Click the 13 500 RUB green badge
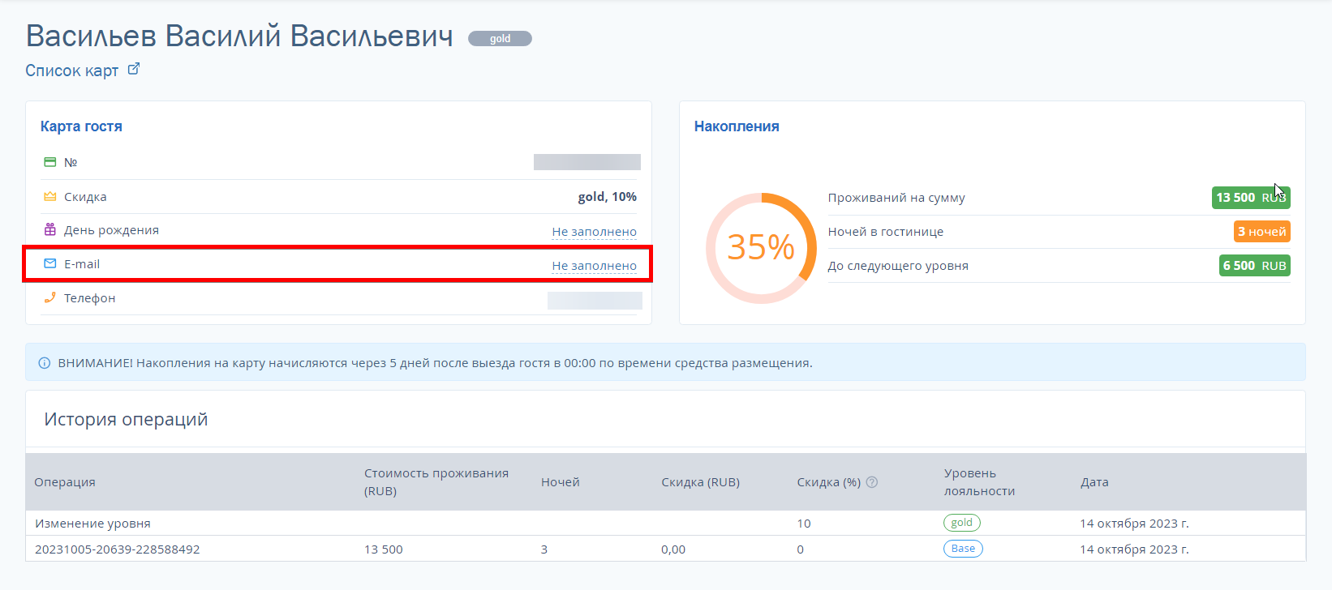 (1251, 198)
